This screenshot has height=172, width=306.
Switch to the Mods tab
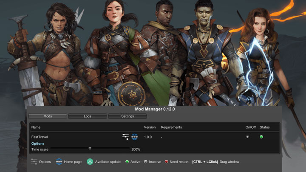click(48, 116)
